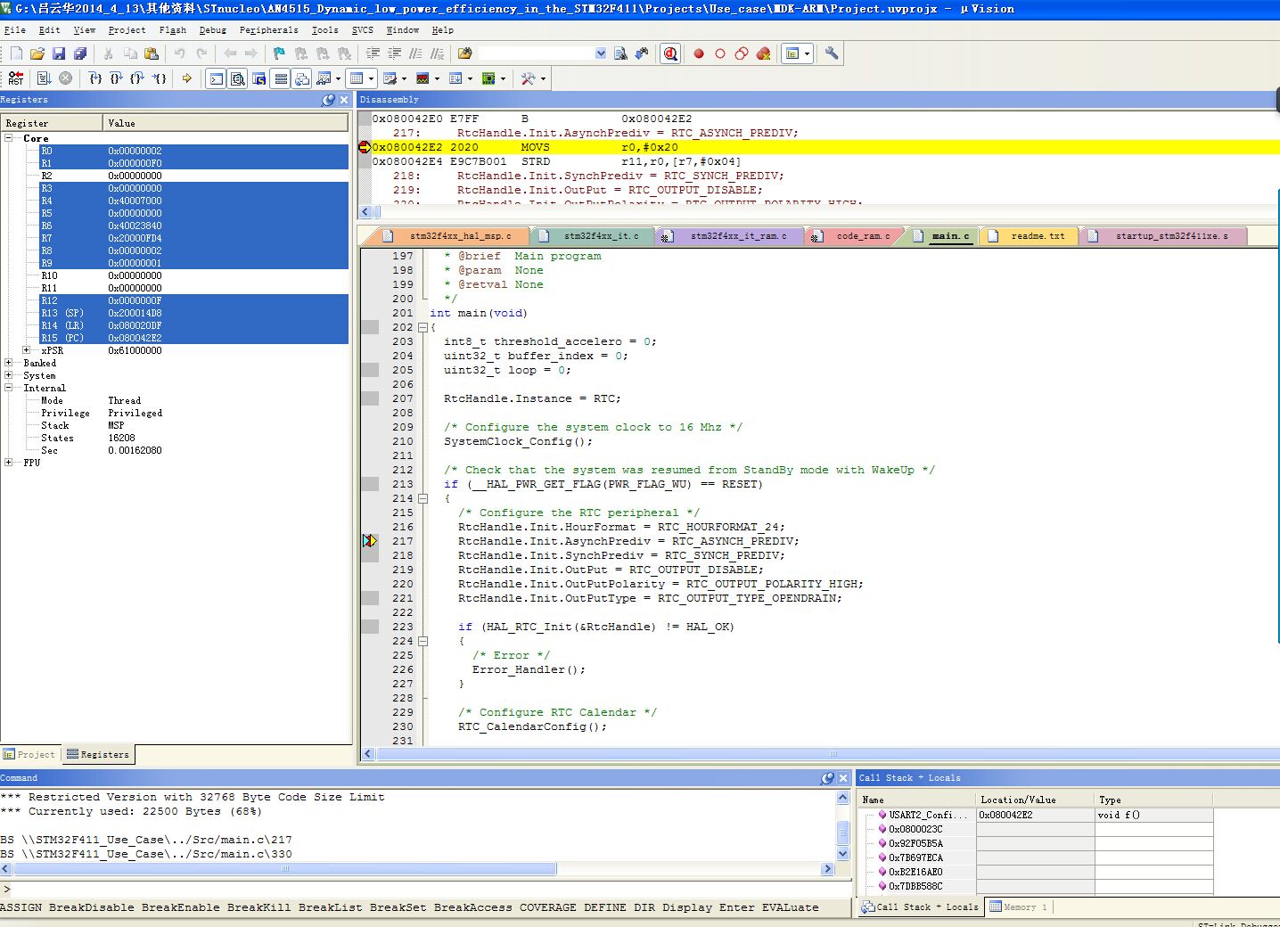Screen dimensions: 1280x927
Task: Open the Memory Windows dropdown arrow
Action: 372,78
